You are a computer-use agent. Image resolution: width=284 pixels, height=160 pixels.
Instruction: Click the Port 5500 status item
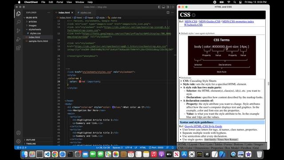click(156, 148)
